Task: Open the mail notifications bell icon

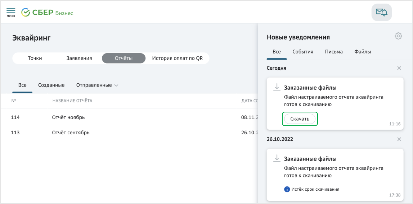Action: [x=381, y=13]
